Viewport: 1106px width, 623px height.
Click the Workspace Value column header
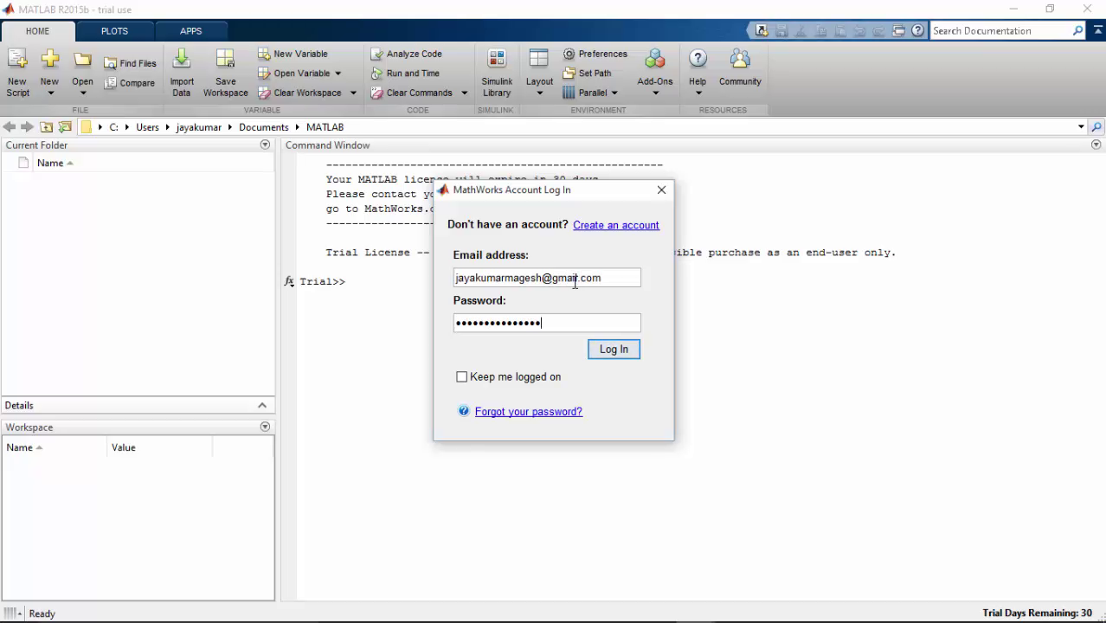click(159, 447)
